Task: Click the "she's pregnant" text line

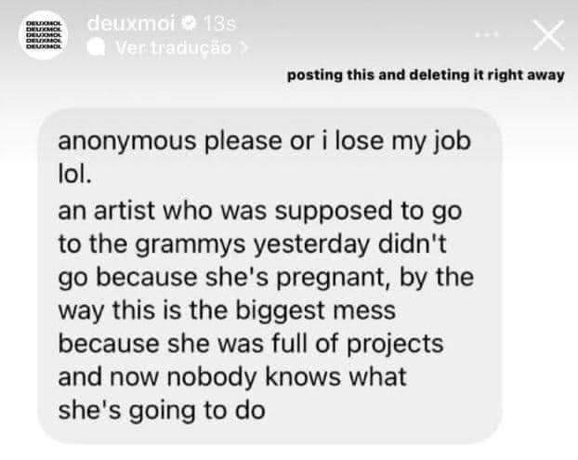Action: coord(265,278)
